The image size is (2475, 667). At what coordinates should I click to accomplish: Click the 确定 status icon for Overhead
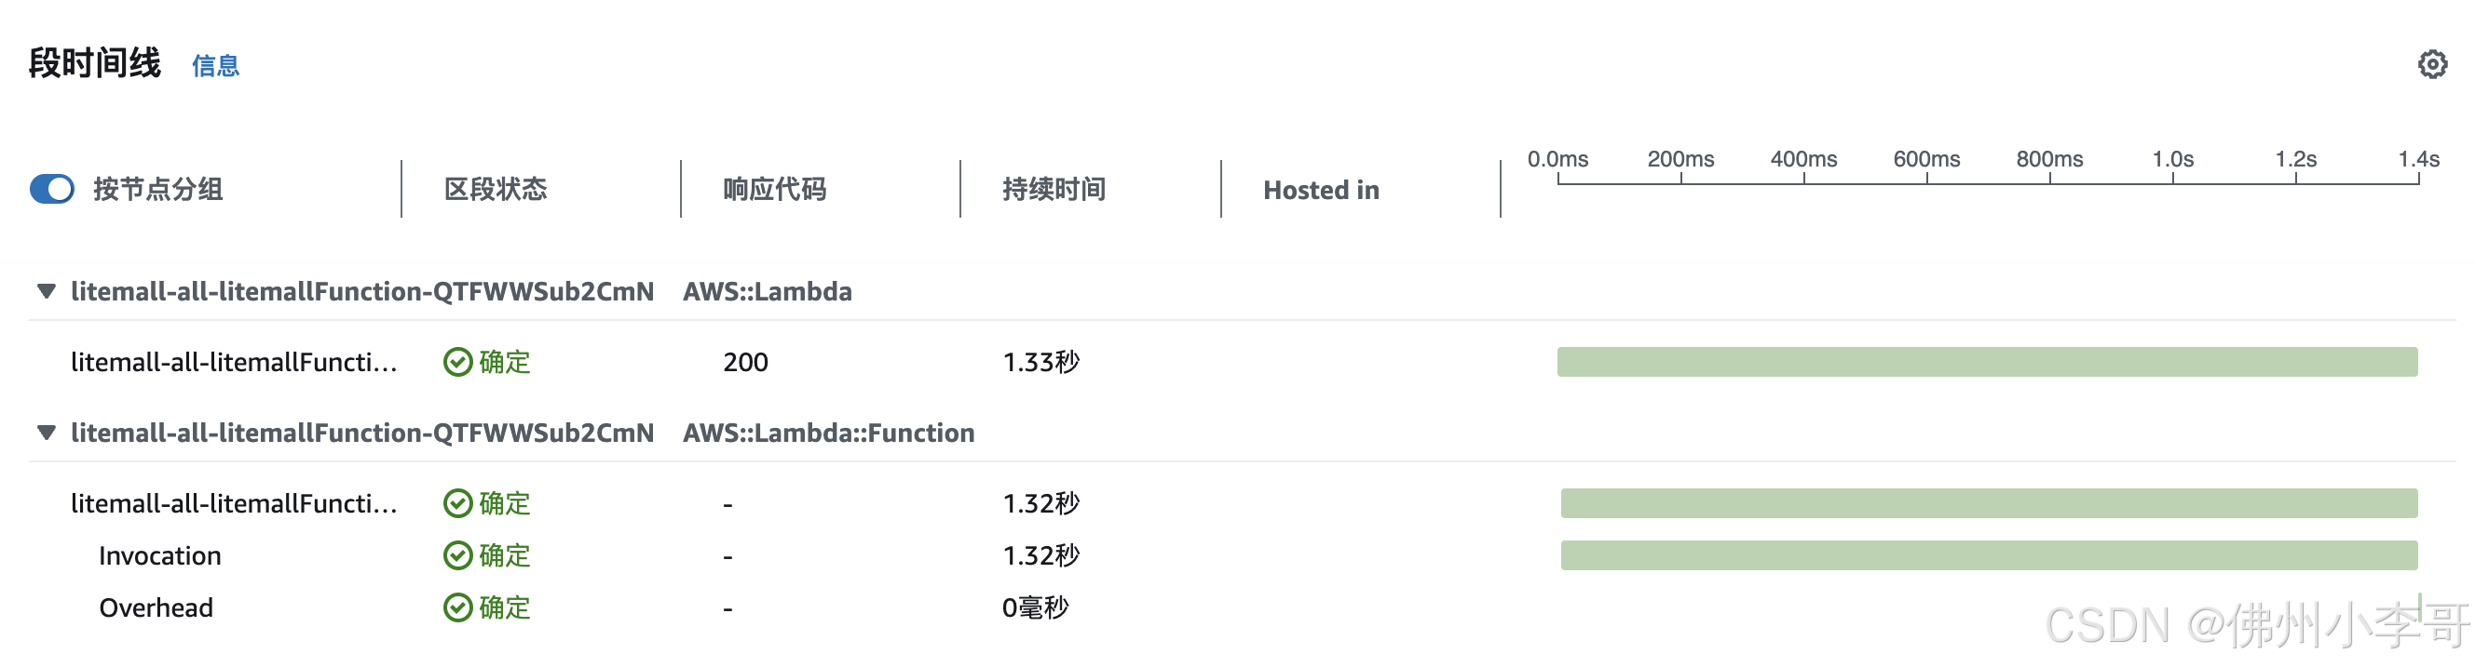click(457, 607)
